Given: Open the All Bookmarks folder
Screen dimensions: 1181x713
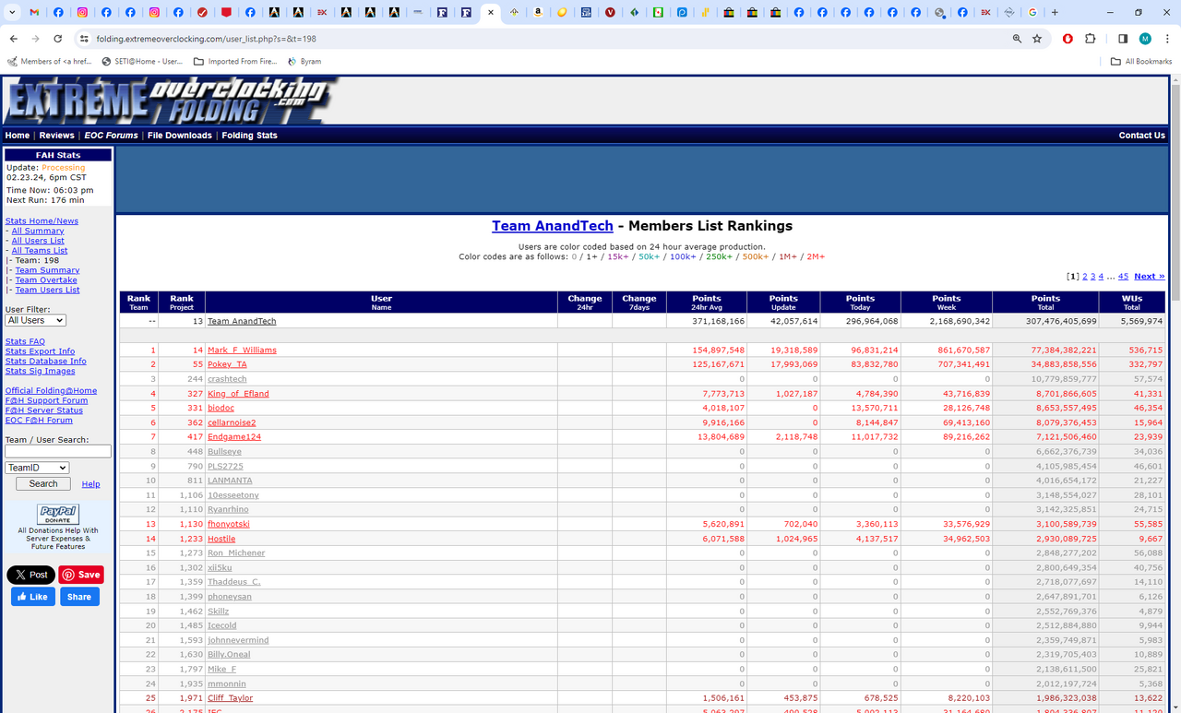Looking at the screenshot, I should click(x=1140, y=62).
